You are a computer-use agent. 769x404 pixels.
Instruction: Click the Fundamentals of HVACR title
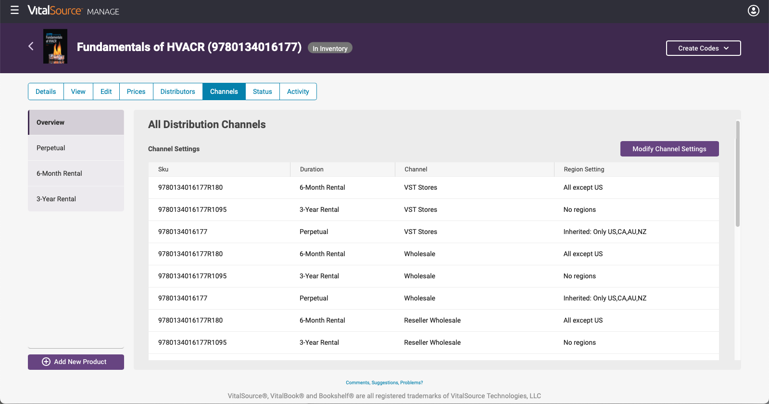click(x=189, y=47)
